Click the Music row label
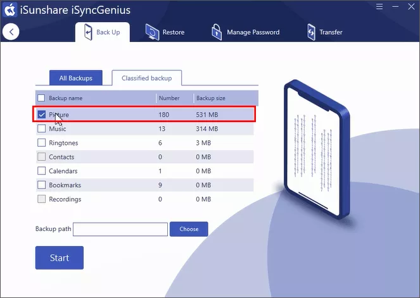Screen dimensions: 420x298 [x=58, y=128]
